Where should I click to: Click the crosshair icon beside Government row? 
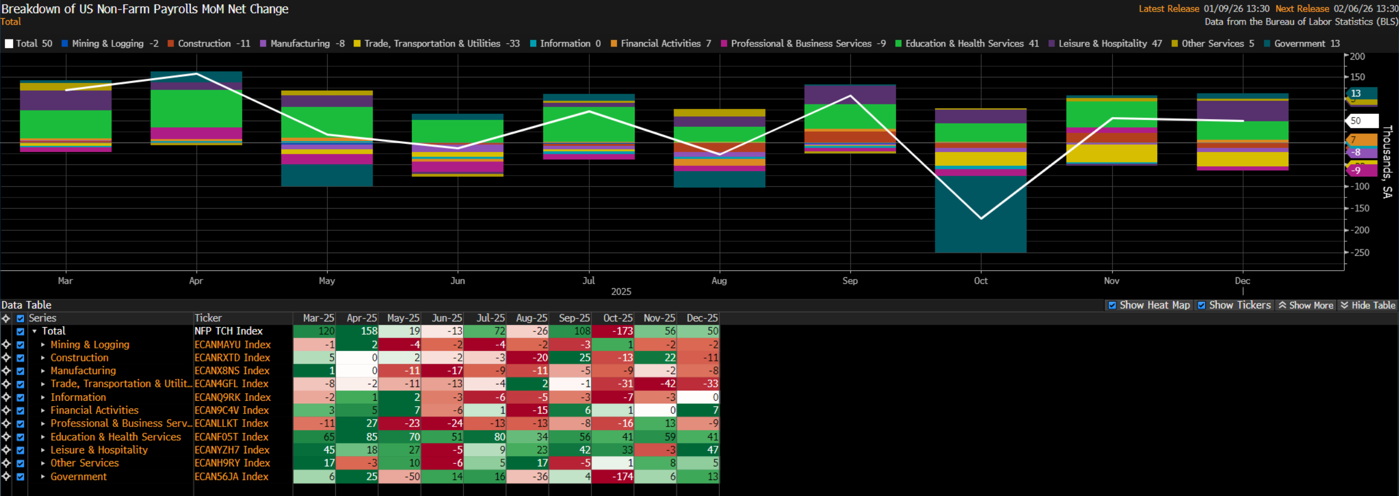pyautogui.click(x=6, y=476)
